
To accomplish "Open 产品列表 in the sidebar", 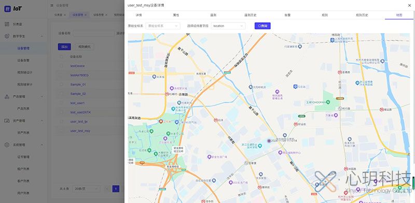I will click(x=23, y=108).
